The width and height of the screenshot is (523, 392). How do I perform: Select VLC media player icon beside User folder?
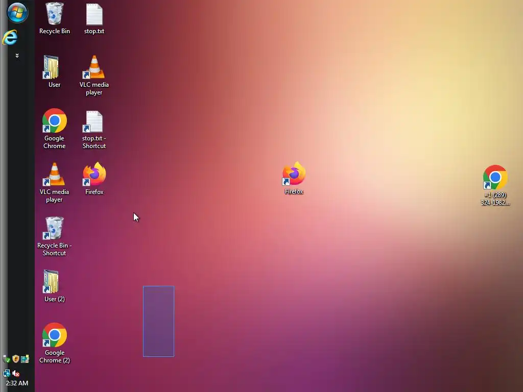(94, 76)
